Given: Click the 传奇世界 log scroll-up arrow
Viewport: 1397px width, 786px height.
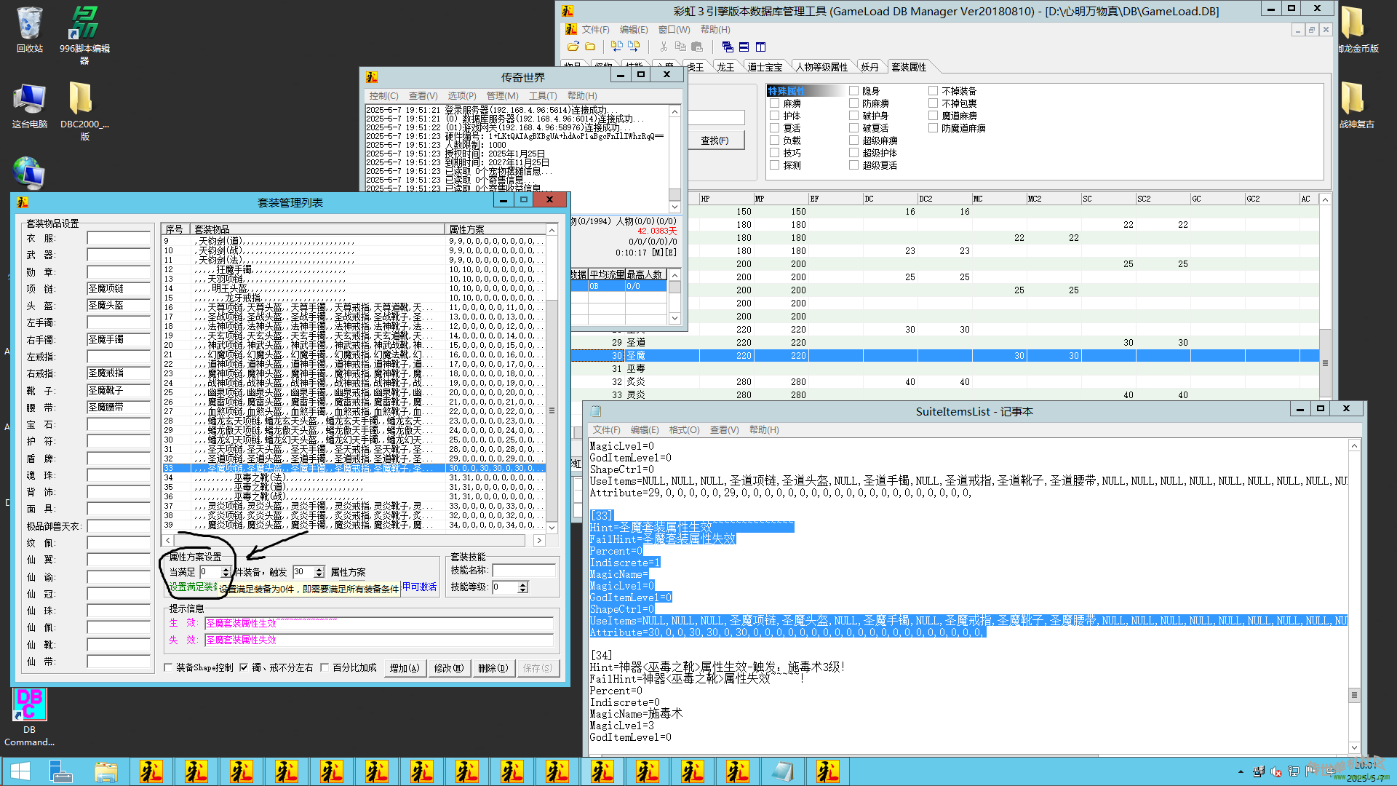Looking at the screenshot, I should pyautogui.click(x=675, y=111).
